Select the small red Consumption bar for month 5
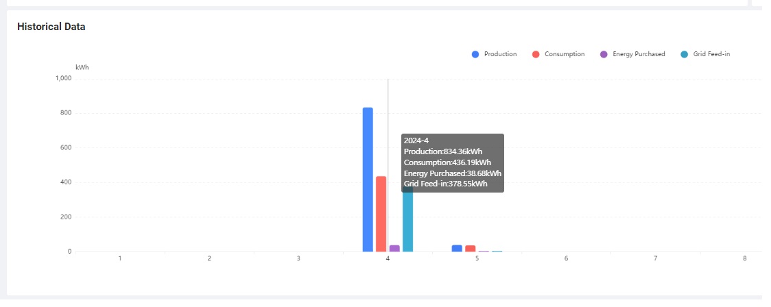771x307 pixels. [x=470, y=248]
